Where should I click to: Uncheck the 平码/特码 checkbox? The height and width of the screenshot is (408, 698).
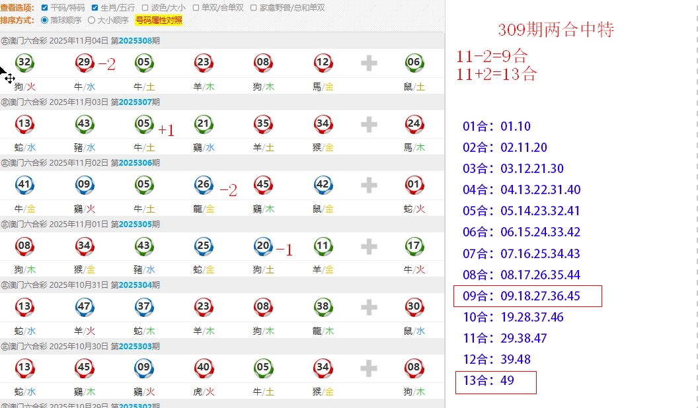click(44, 8)
